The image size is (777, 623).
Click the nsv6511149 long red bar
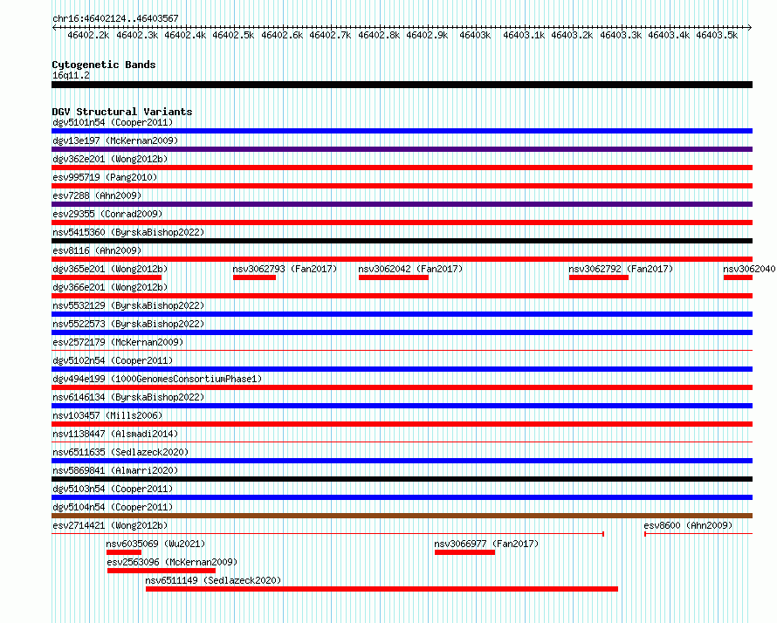(x=382, y=589)
